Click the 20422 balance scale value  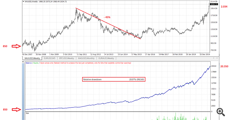[214, 66]
